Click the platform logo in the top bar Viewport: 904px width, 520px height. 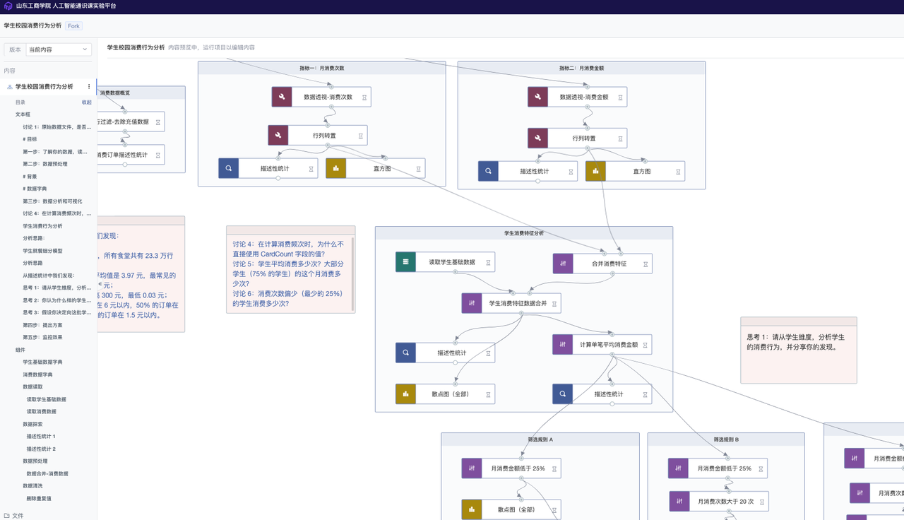(8, 6)
